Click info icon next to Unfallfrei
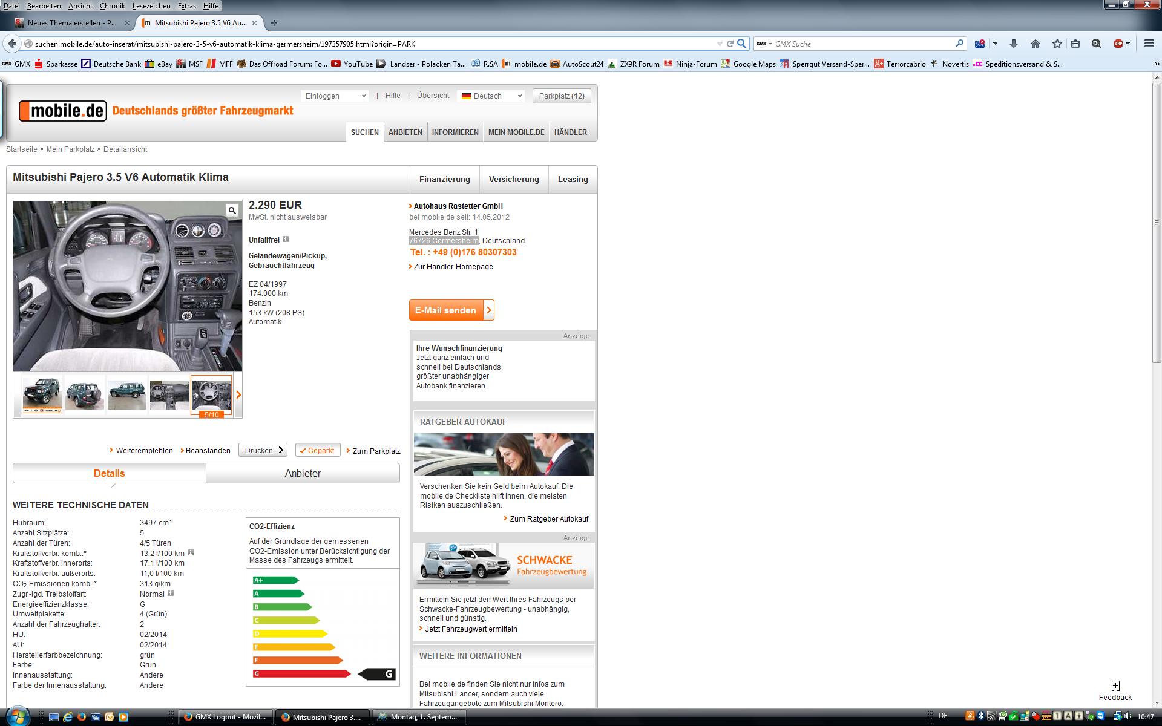This screenshot has height=726, width=1162. pos(286,239)
